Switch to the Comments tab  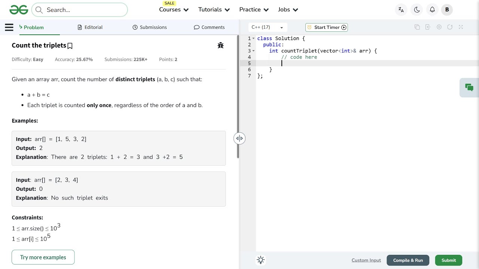click(x=209, y=27)
